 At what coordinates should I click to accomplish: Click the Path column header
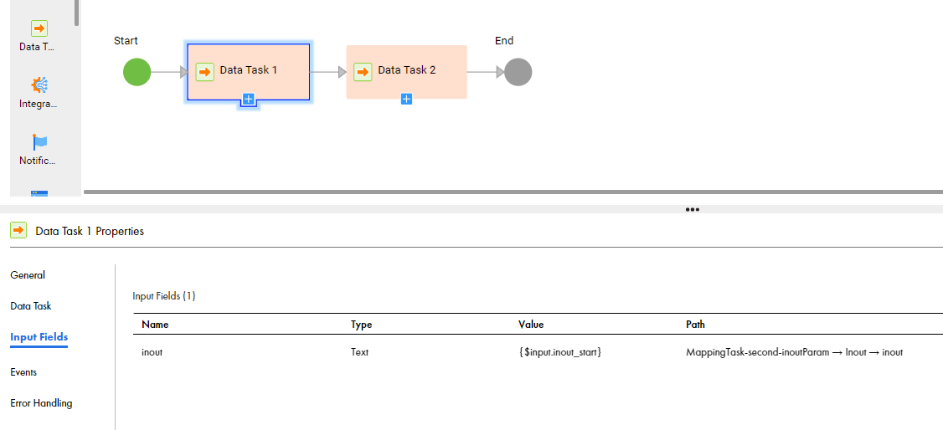[x=696, y=325]
